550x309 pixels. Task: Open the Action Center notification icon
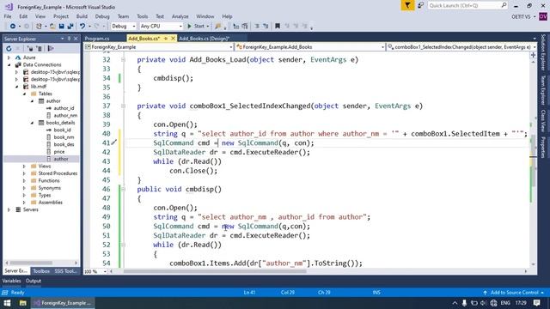tap(536, 303)
